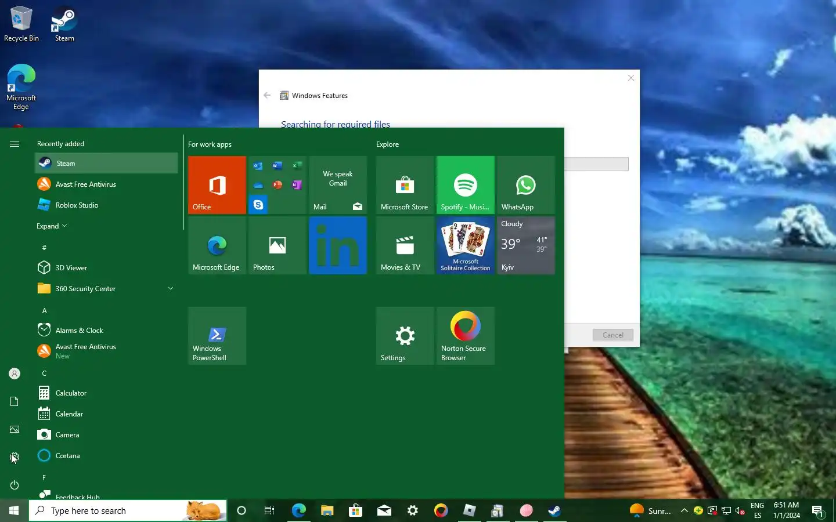This screenshot has width=836, height=522.
Task: Expand the Recently added list
Action: (52, 226)
